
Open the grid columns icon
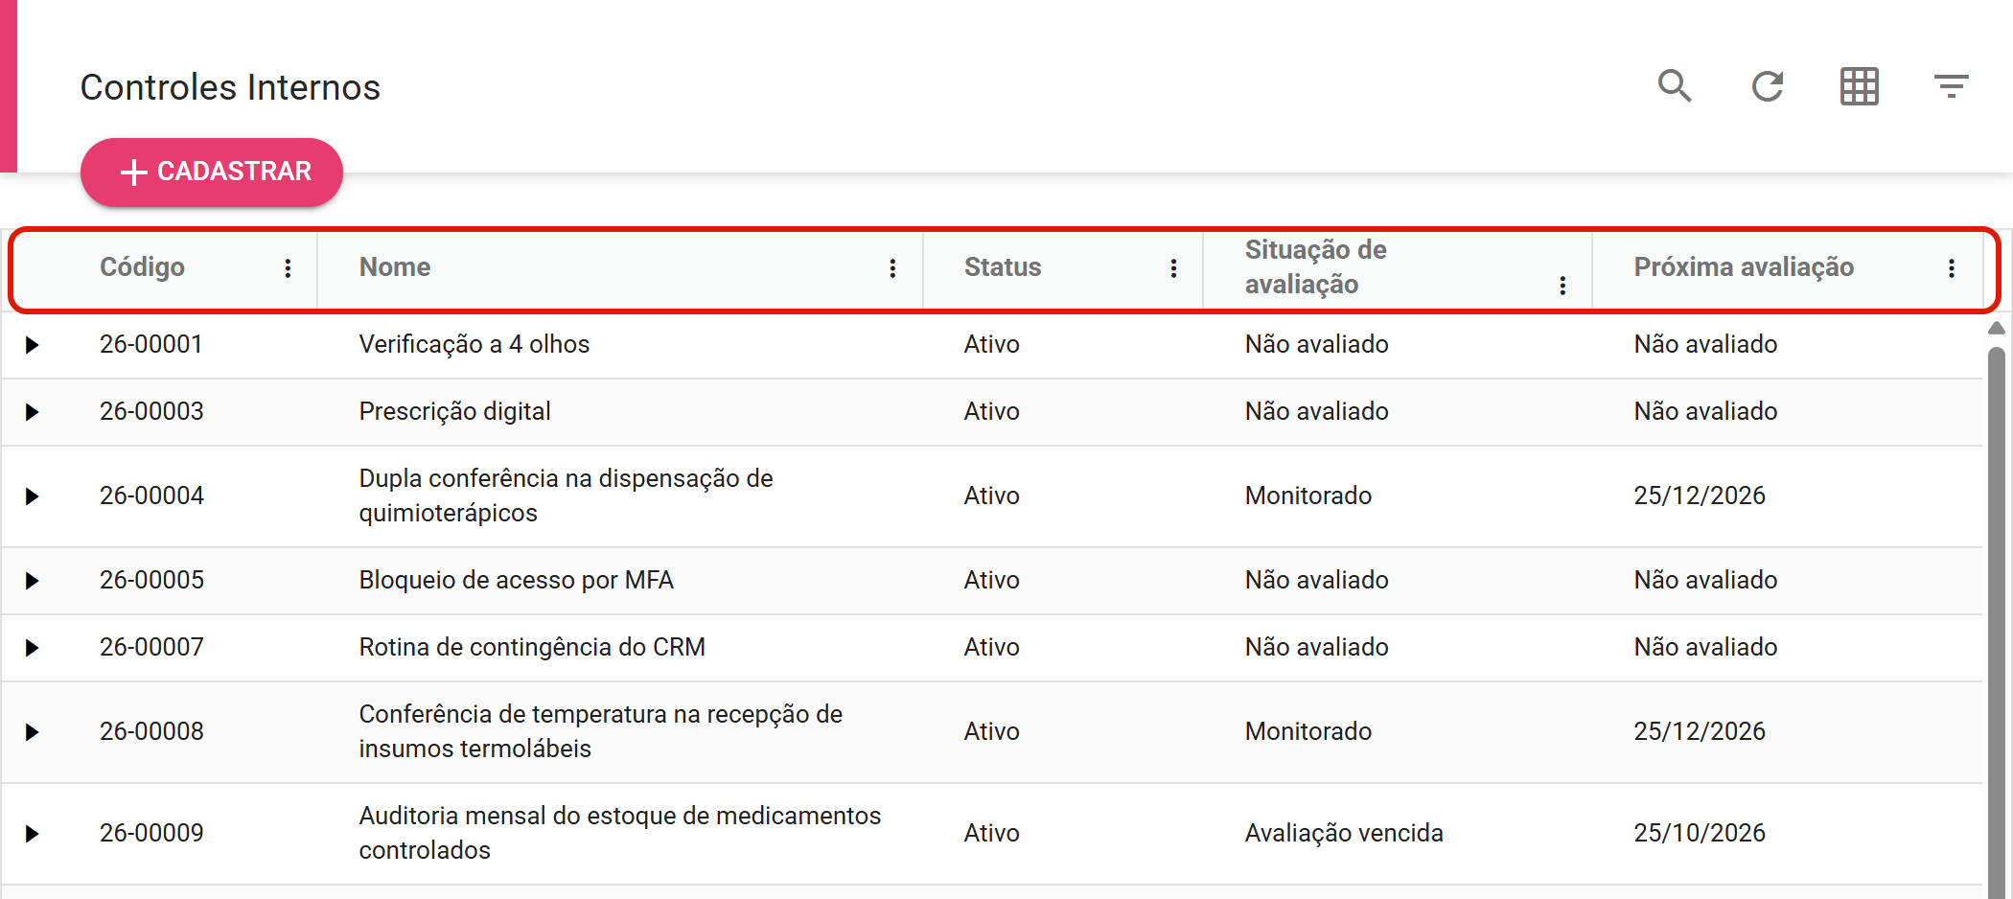[1859, 86]
